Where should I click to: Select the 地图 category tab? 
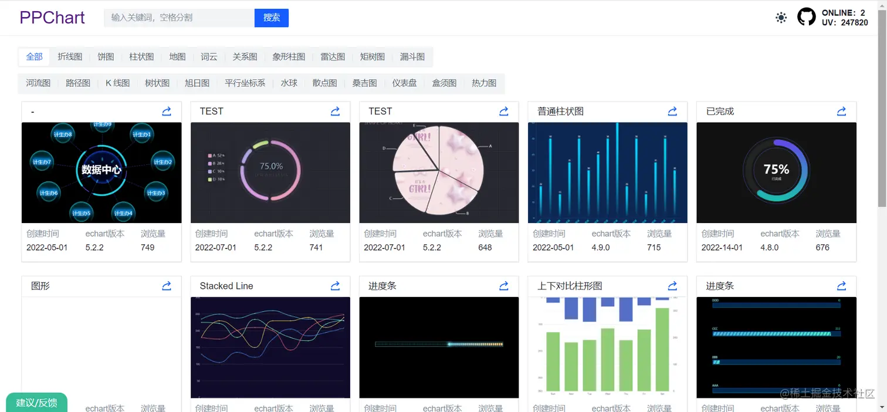pyautogui.click(x=177, y=57)
